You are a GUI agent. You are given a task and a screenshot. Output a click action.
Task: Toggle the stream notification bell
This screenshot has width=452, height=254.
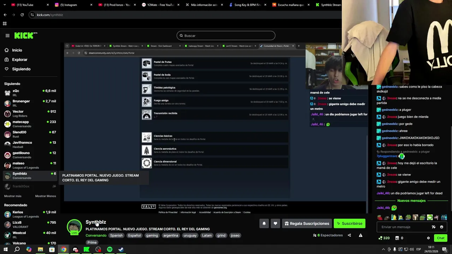[x=264, y=223]
